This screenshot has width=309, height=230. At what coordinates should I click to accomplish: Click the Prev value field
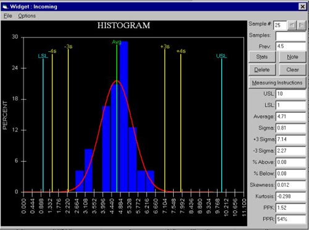tap(290, 46)
